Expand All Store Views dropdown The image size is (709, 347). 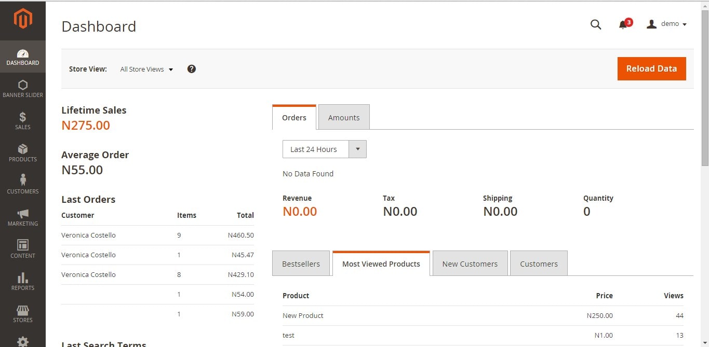[x=146, y=69]
